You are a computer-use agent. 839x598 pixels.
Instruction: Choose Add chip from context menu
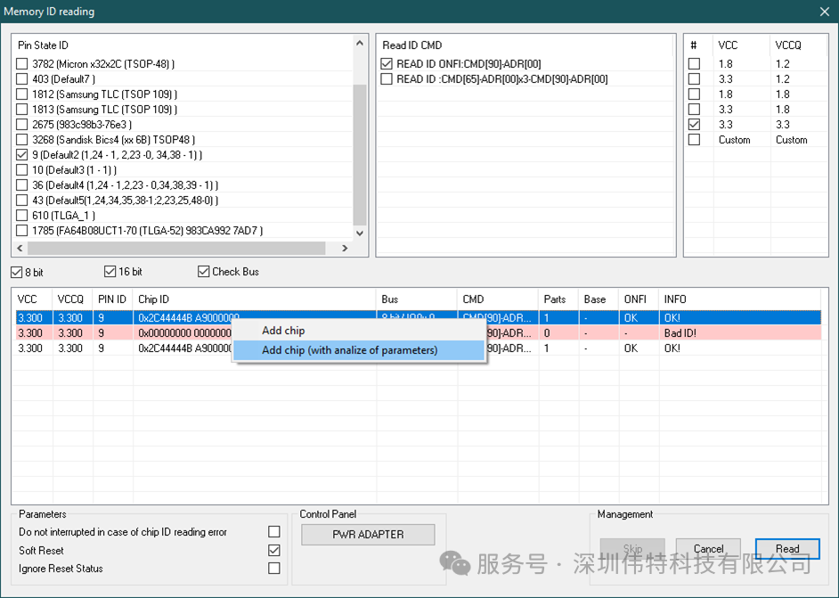[283, 331]
